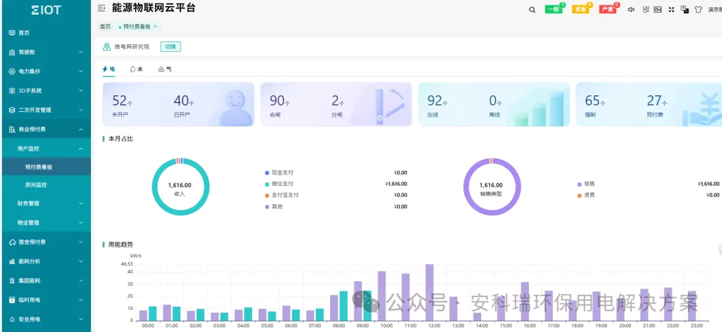
Task: Open the search magnifier in header
Action: point(532,9)
